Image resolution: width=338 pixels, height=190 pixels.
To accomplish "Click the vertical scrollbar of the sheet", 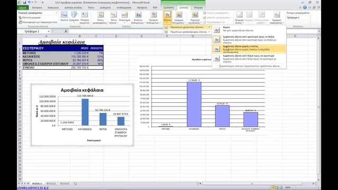I will point(318,108).
